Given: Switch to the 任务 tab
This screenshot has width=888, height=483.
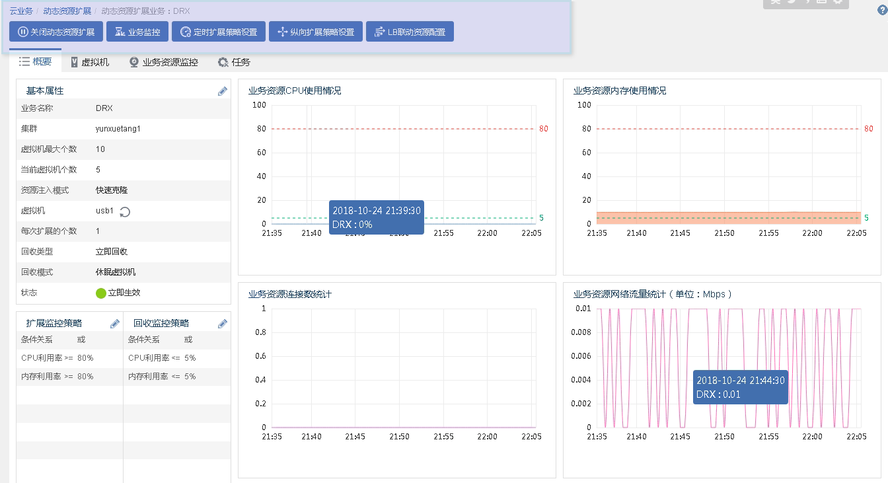Looking at the screenshot, I should tap(234, 62).
